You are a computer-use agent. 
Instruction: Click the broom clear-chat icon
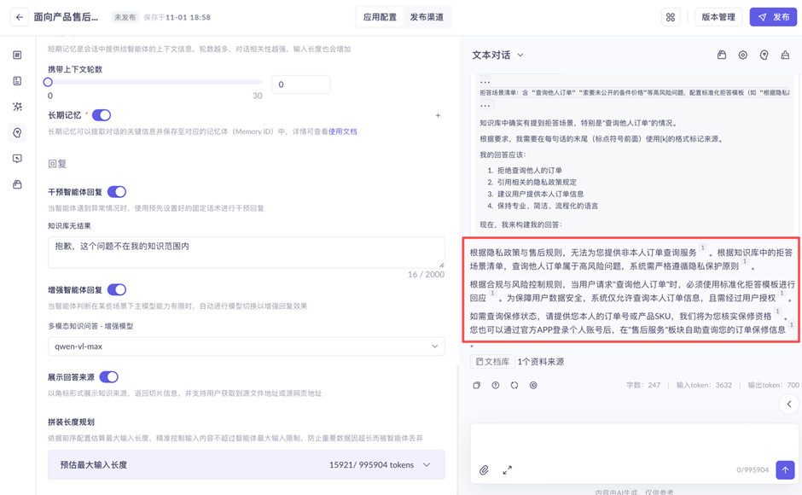click(x=785, y=55)
